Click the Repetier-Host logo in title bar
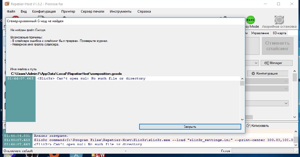This screenshot has height=157, width=300. (x=7, y=4)
